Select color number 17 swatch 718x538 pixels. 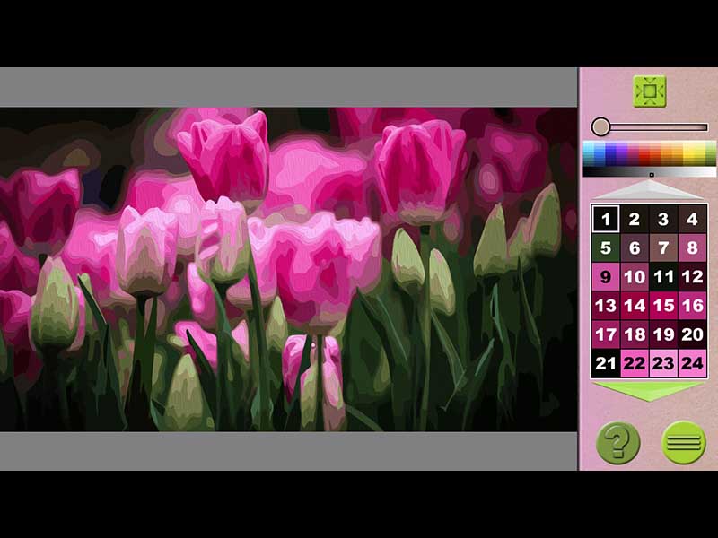605,334
